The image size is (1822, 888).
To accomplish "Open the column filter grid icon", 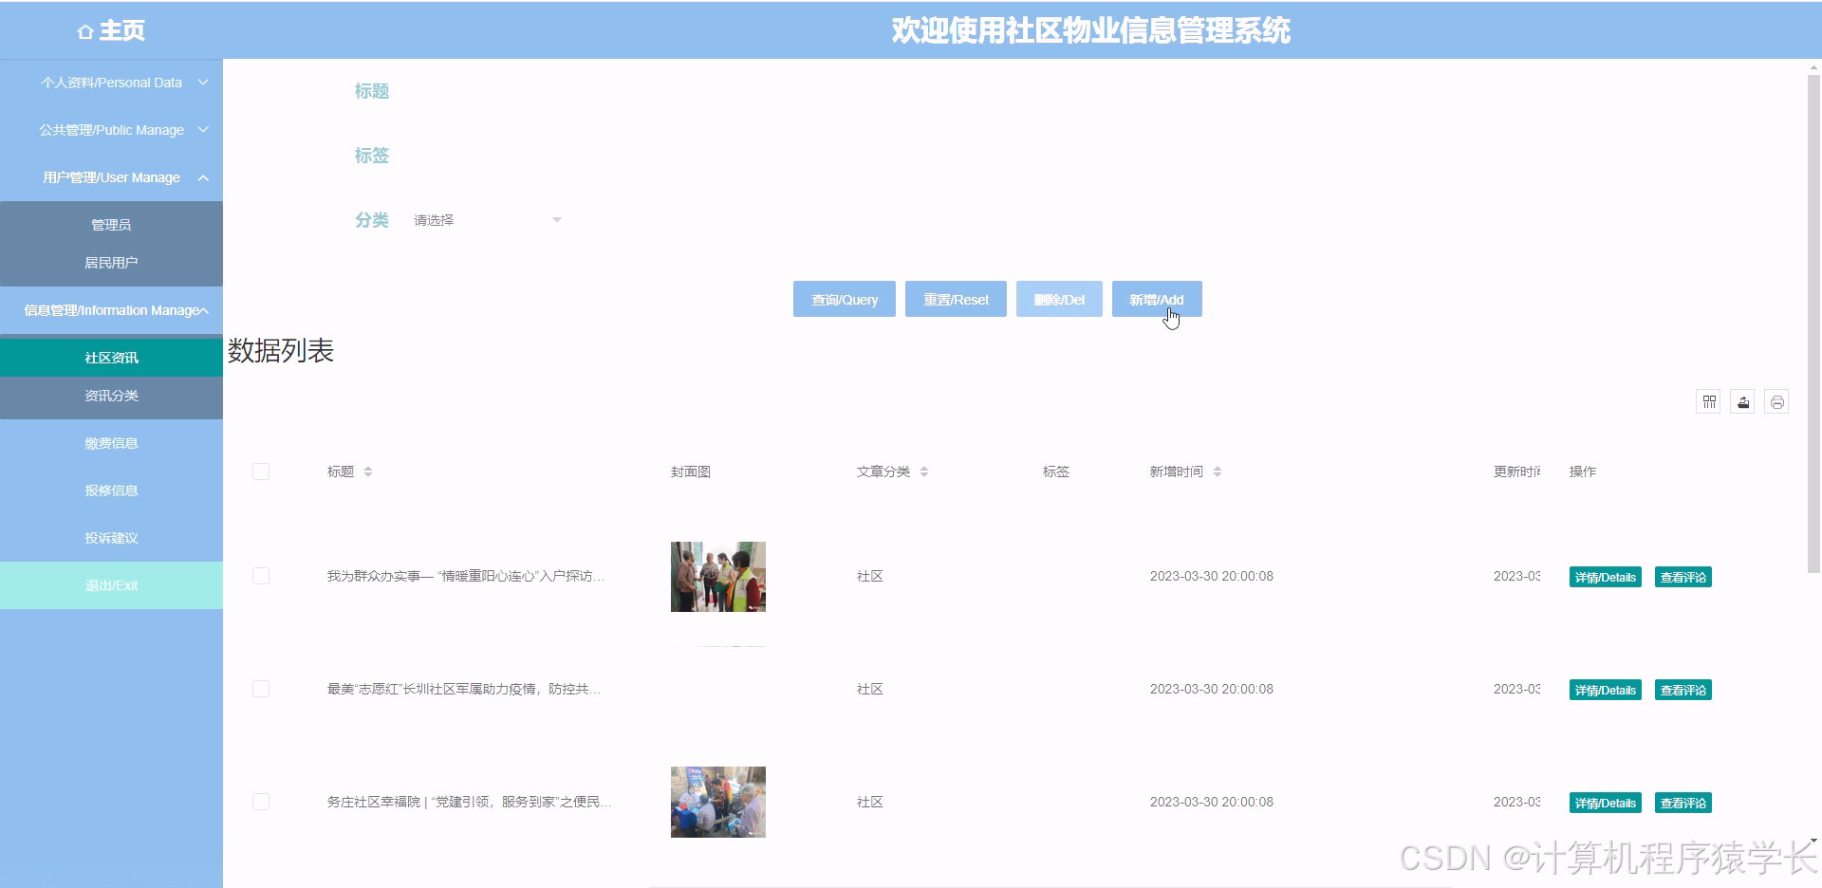I will point(1709,402).
